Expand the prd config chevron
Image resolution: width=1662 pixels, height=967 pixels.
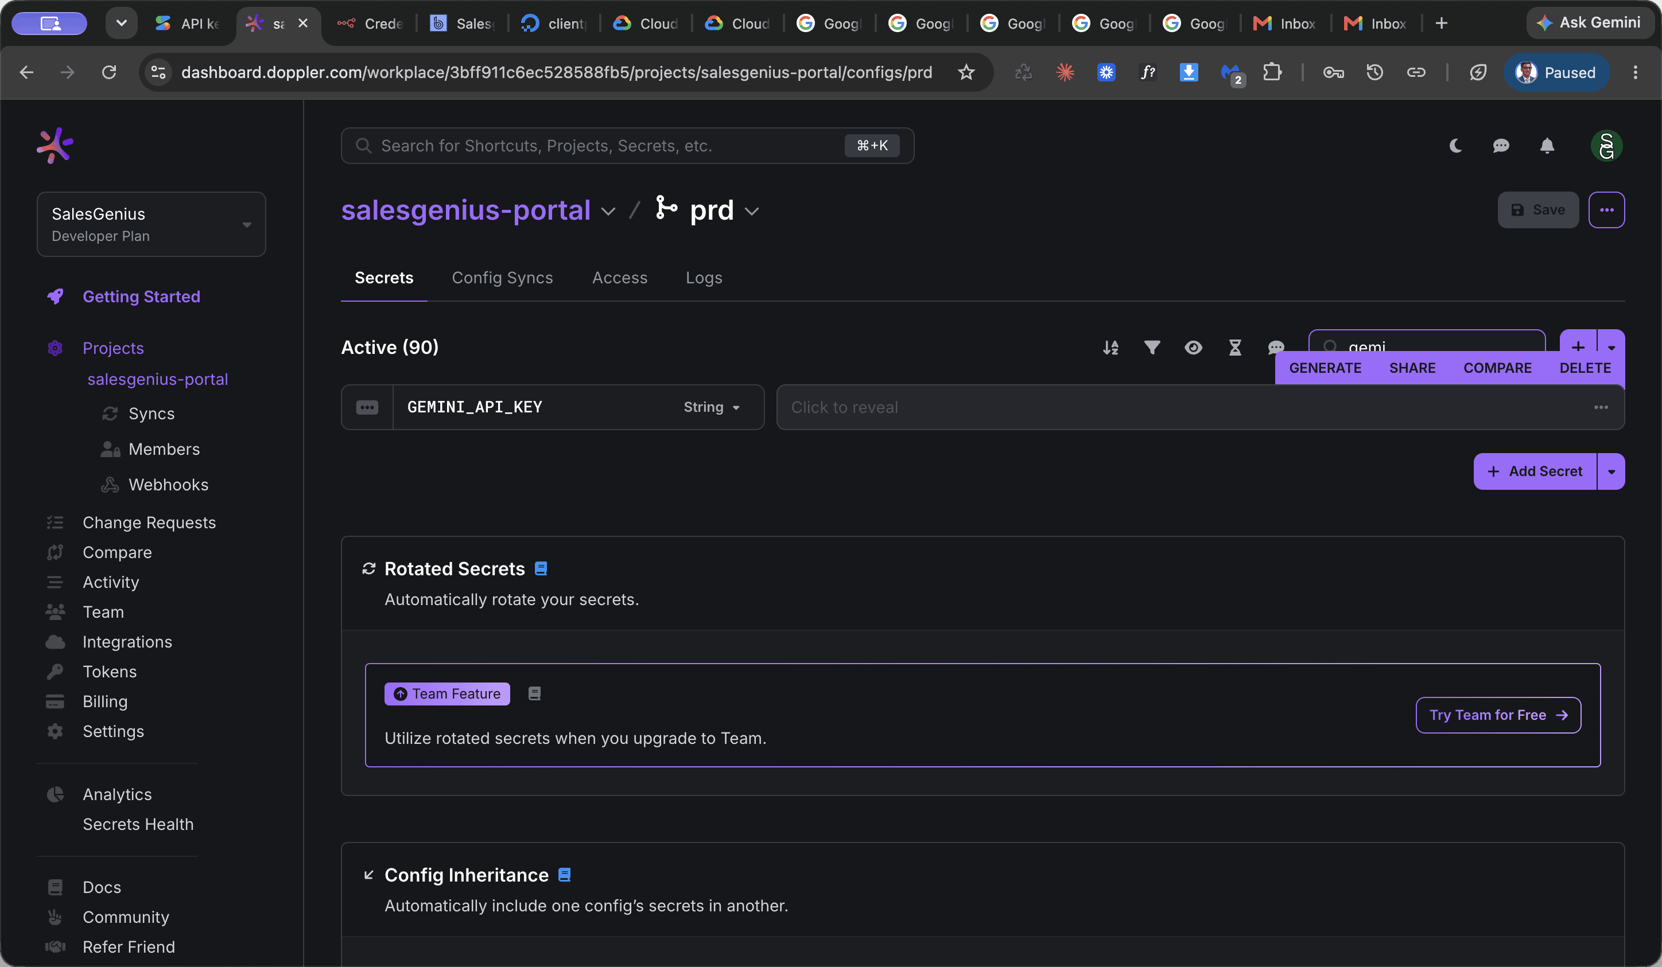(x=752, y=211)
